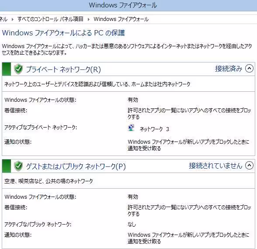Click the private network description about ホームまたは社内ネットワーク
This screenshot has height=249, width=257.
pos(97,84)
